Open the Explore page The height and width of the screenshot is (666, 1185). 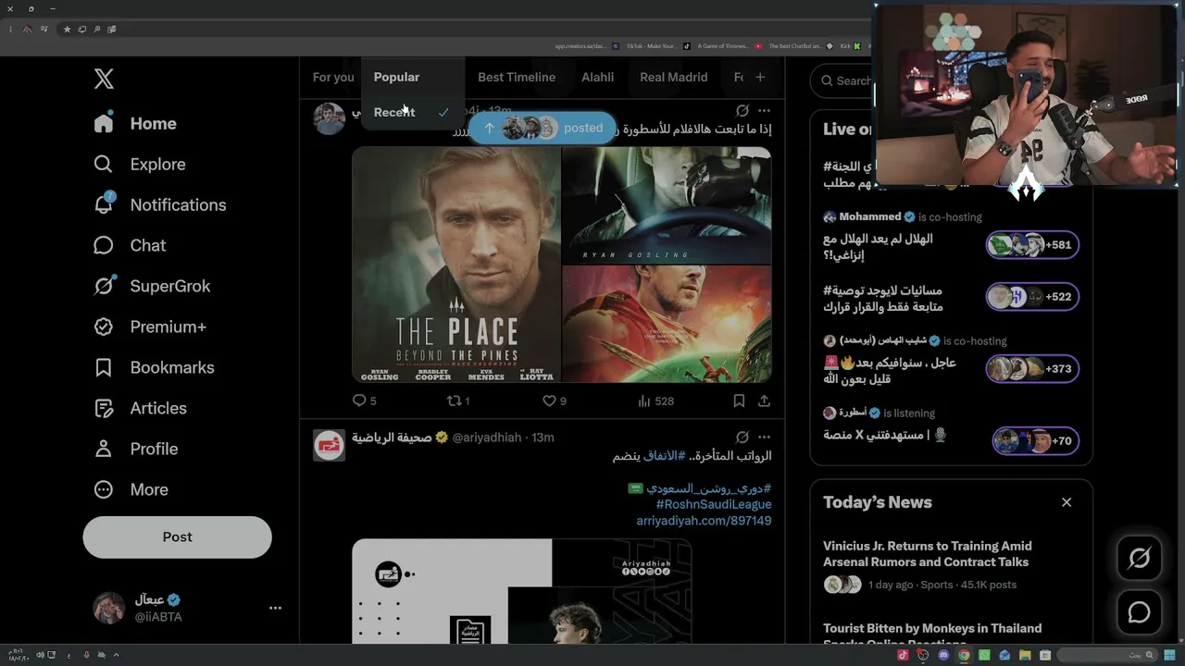click(140, 164)
